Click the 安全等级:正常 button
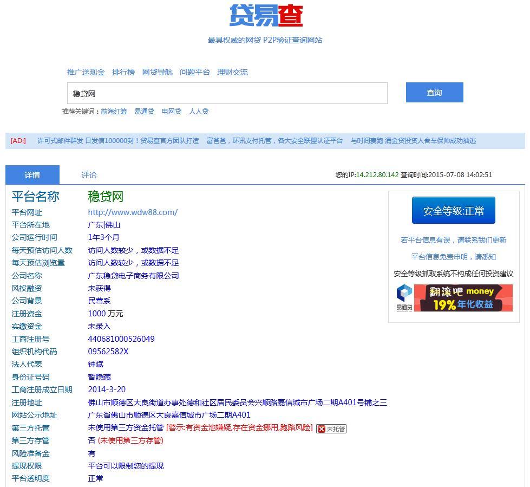 453,211
